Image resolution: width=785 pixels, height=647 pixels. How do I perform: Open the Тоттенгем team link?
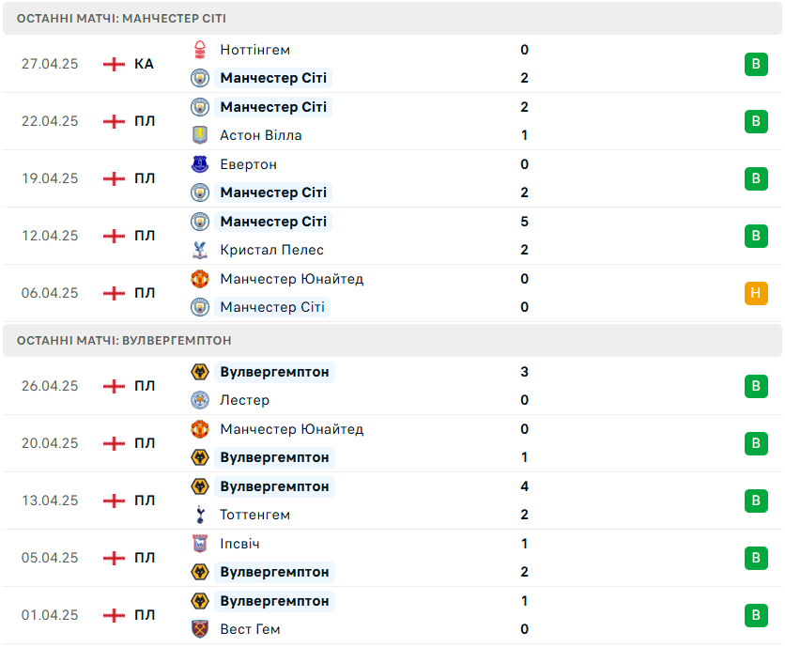254,515
